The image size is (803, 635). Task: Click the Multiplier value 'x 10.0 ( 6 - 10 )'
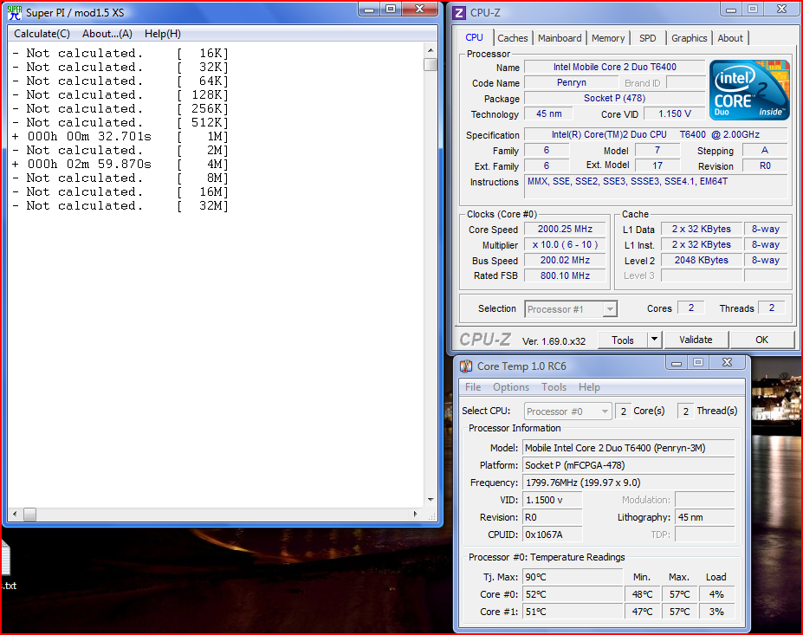(x=566, y=245)
